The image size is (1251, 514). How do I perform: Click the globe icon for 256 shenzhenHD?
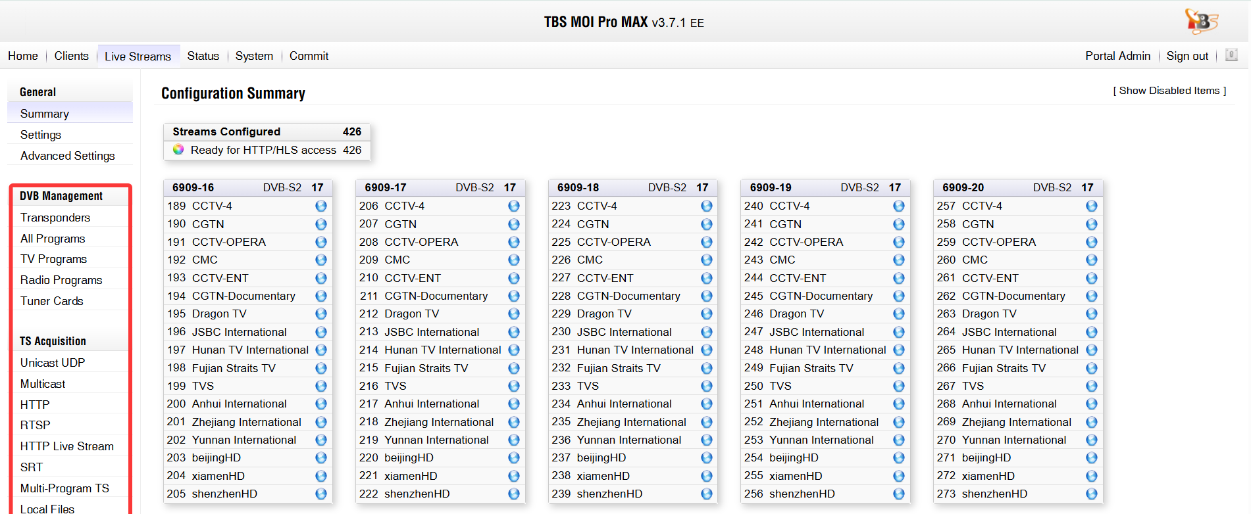(899, 494)
